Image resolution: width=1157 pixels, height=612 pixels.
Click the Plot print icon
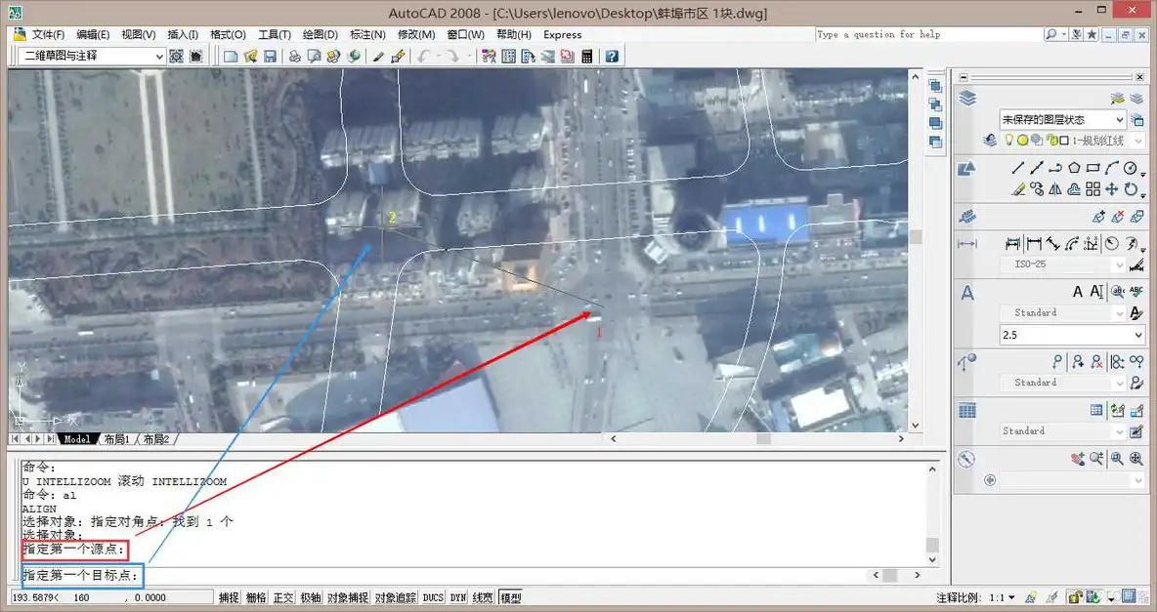[x=294, y=57]
